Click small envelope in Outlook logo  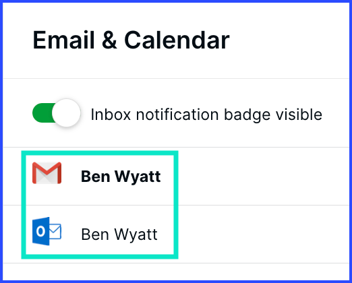click(x=55, y=231)
